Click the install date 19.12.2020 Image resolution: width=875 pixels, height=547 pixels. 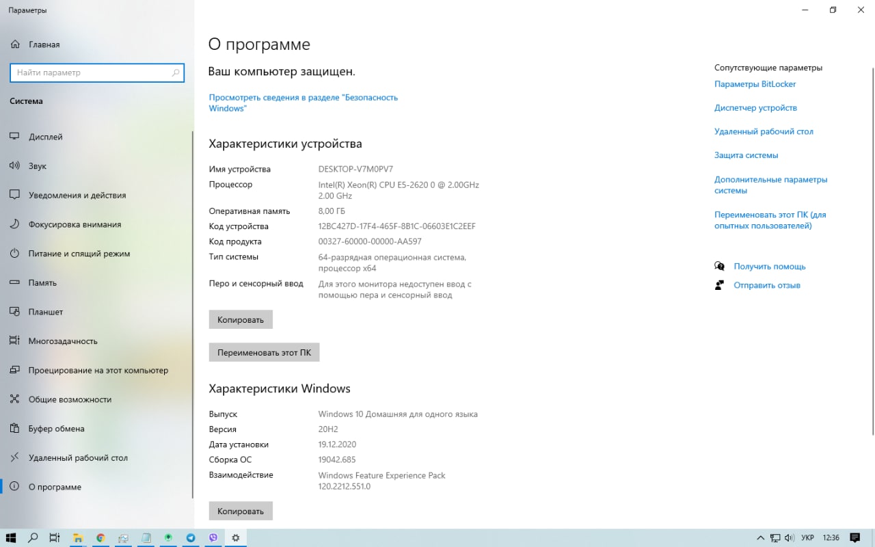pyautogui.click(x=337, y=444)
